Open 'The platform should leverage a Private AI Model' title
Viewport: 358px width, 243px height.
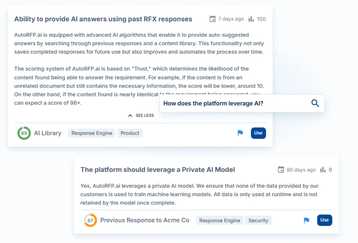[x=158, y=170]
